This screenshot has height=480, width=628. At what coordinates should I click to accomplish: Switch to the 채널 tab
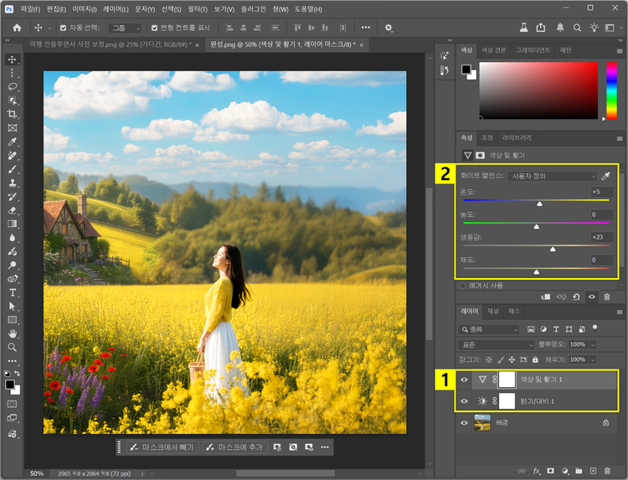point(493,311)
